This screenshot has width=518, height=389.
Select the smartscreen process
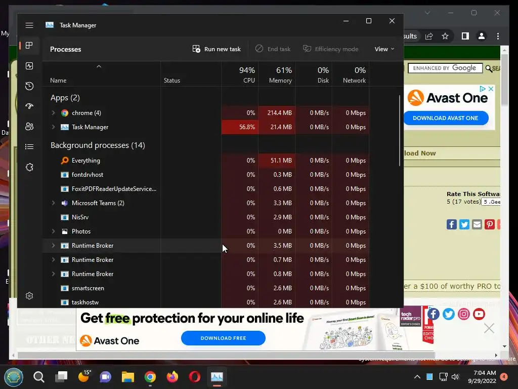[206, 288]
